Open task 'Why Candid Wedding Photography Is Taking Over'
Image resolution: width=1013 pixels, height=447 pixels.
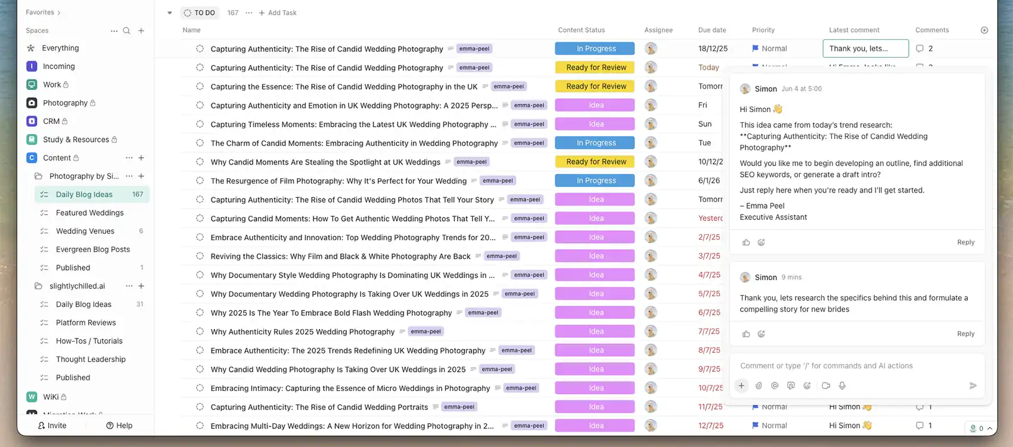tap(338, 370)
